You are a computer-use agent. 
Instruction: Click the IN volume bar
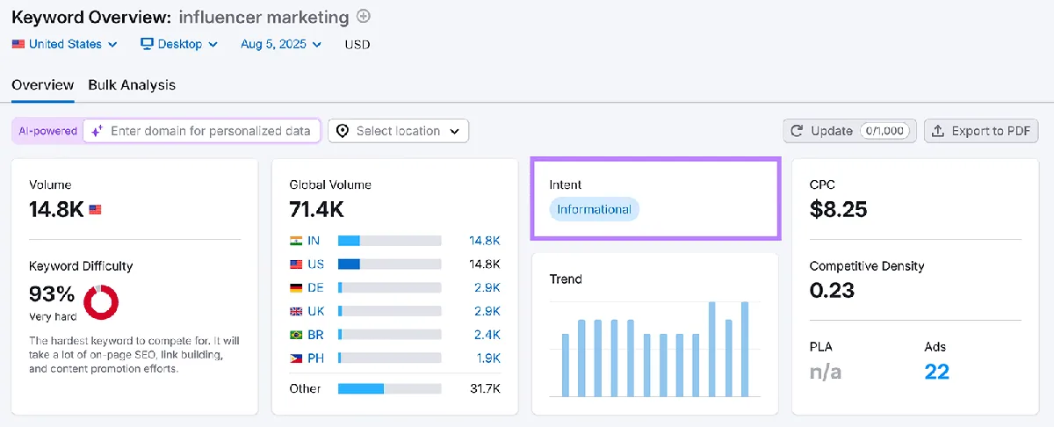pos(389,241)
